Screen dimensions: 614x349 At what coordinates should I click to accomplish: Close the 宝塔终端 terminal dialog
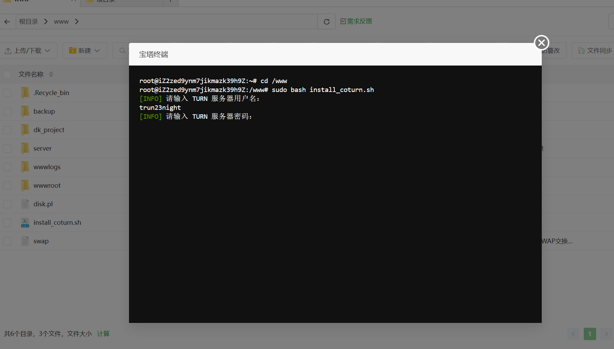(x=541, y=43)
